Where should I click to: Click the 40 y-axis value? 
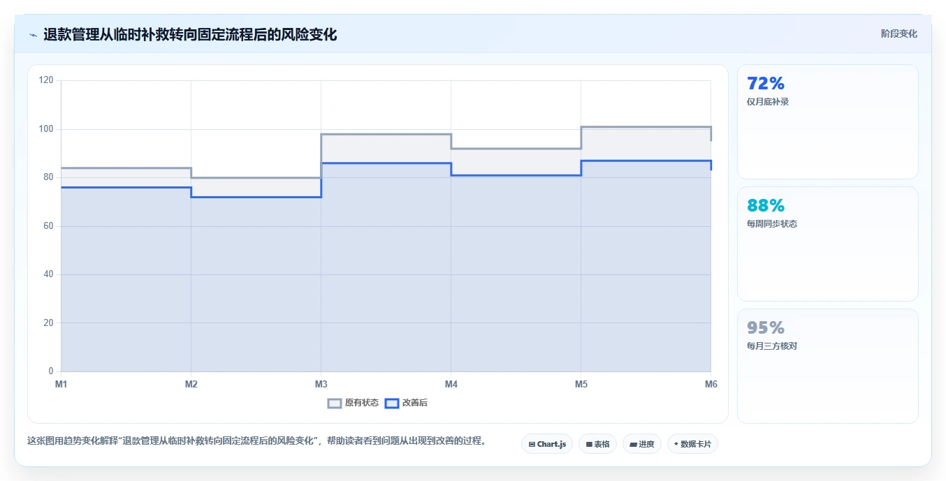point(48,274)
